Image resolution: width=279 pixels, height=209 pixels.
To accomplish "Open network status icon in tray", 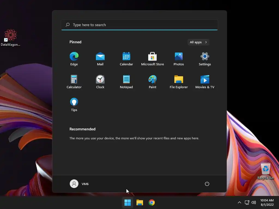I will (x=247, y=202).
